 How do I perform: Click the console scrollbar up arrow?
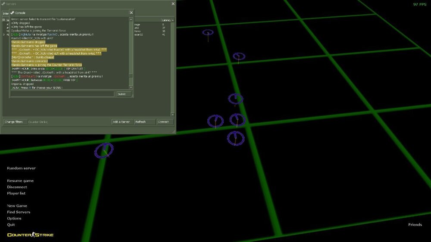click(x=131, y=19)
